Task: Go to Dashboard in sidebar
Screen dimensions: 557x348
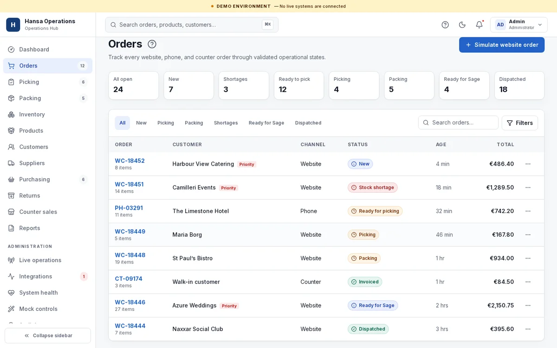Action: point(48,50)
